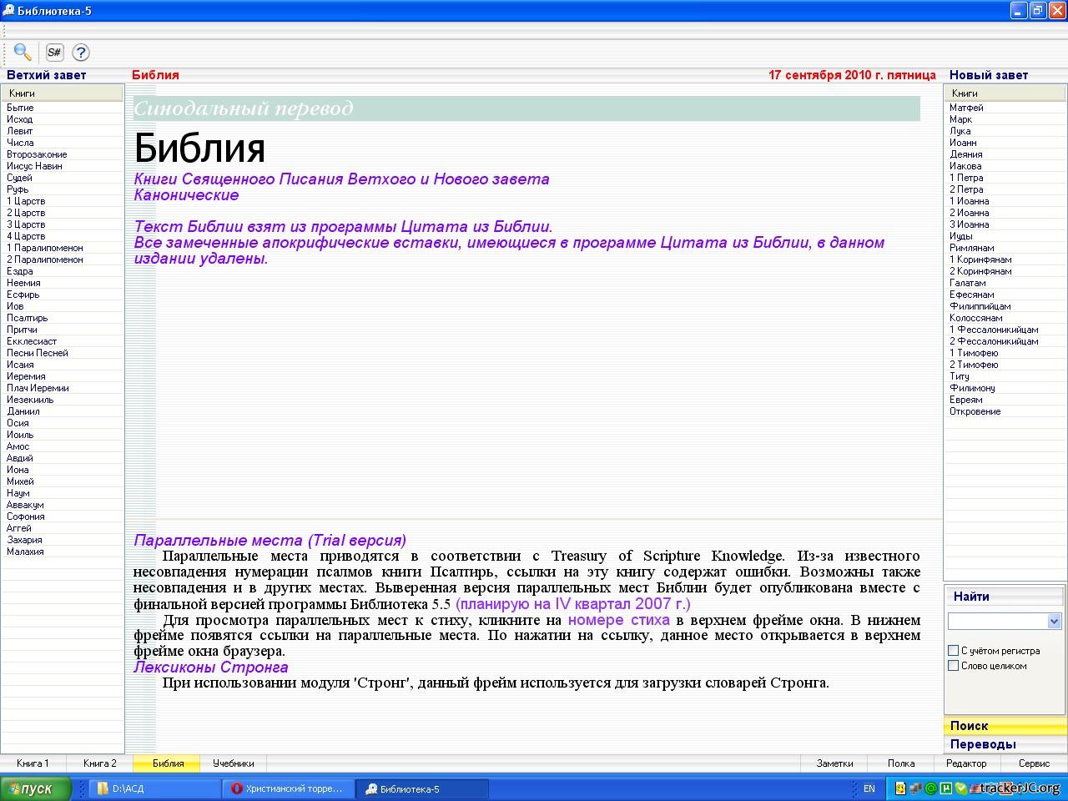
Task: Click the magnifying glass search icon
Action: pos(23,53)
